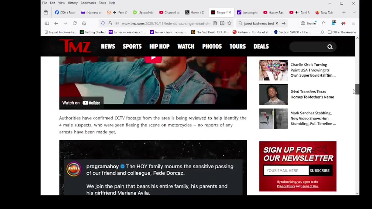Open the TOURS section

click(x=237, y=46)
